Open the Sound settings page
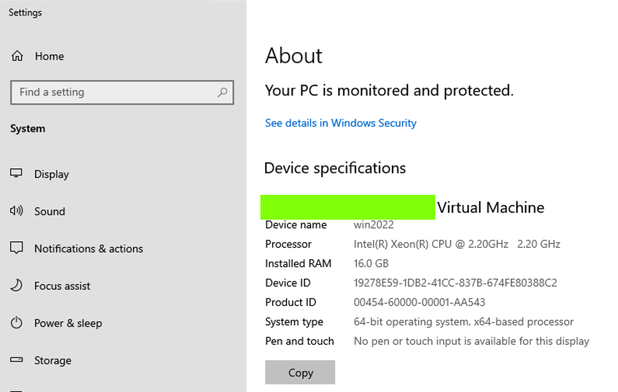The height and width of the screenshot is (392, 618). click(50, 211)
